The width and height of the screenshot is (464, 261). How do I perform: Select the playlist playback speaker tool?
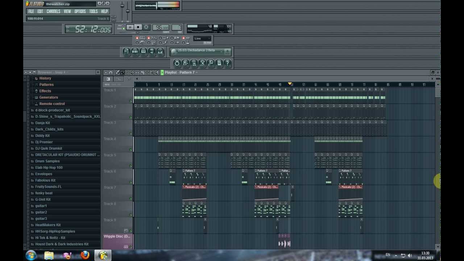coord(157,72)
